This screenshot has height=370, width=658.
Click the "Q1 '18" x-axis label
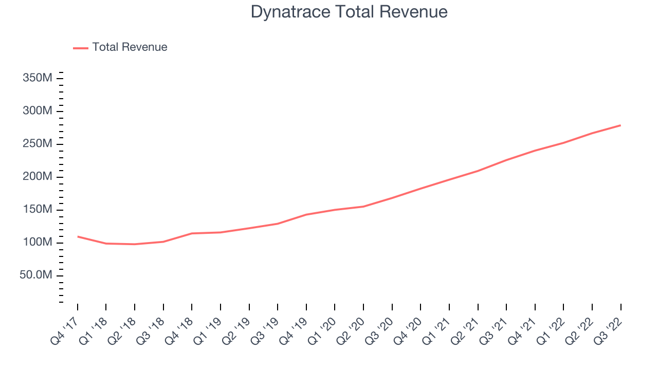click(x=93, y=330)
